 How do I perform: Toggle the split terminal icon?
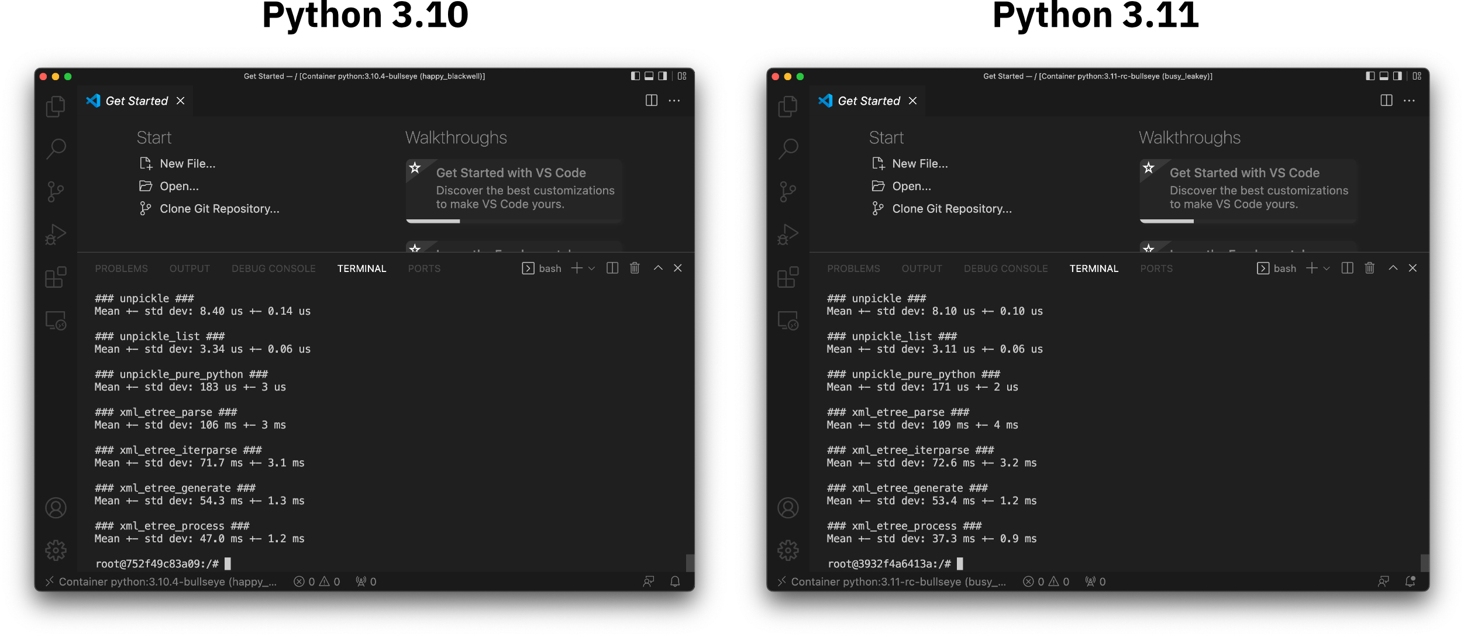click(x=612, y=268)
